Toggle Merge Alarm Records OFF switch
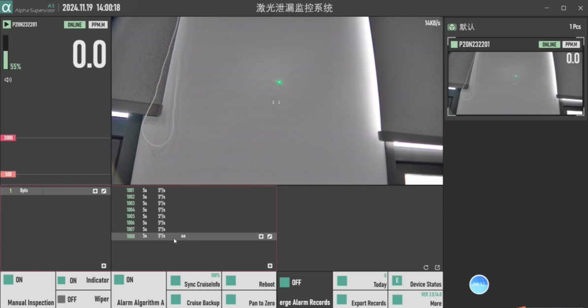This screenshot has height=308, width=588. click(284, 282)
